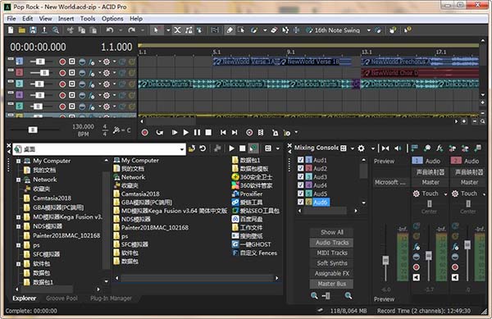The image size is (492, 319).
Task: Switch to the Groove Pool tab
Action: [61, 298]
